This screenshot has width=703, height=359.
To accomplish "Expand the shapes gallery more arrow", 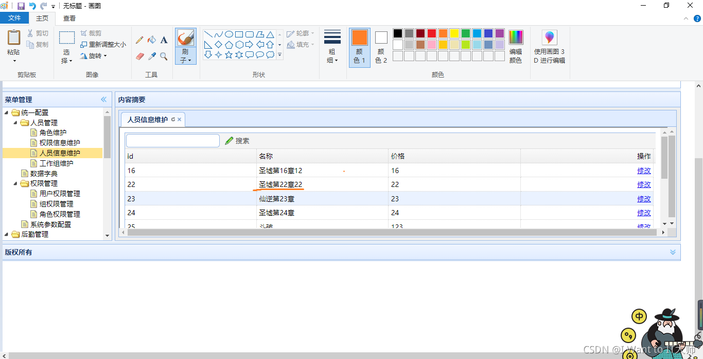I will pyautogui.click(x=280, y=54).
